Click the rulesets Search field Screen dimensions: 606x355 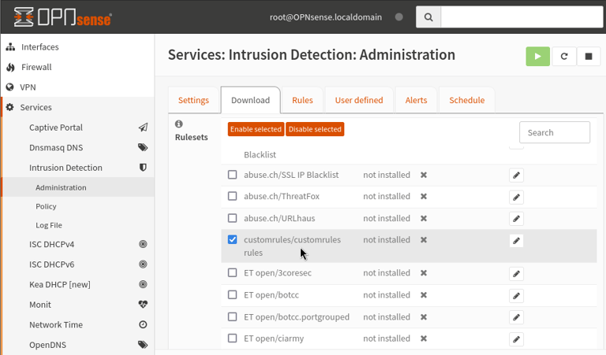(554, 132)
